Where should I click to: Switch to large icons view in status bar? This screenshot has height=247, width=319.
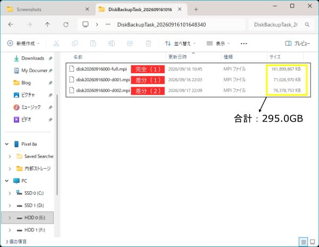[x=312, y=242]
